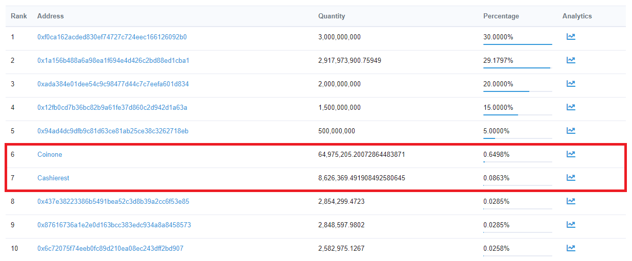The image size is (632, 261).
Task: Open analytics chart icon for rank 4 holder
Action: 571,107
